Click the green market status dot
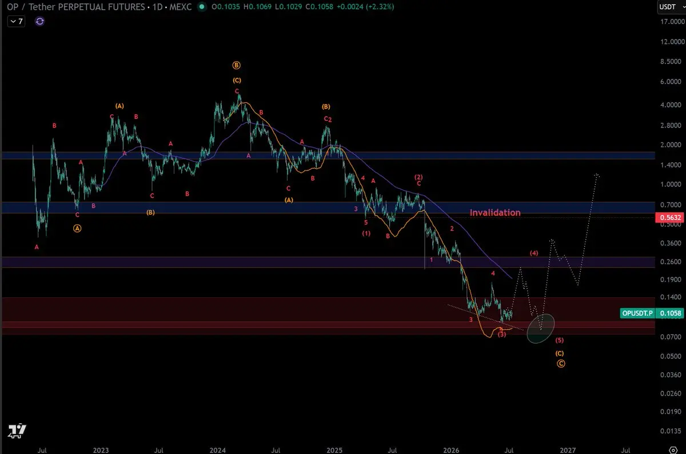The width and height of the screenshot is (686, 454). pos(201,7)
